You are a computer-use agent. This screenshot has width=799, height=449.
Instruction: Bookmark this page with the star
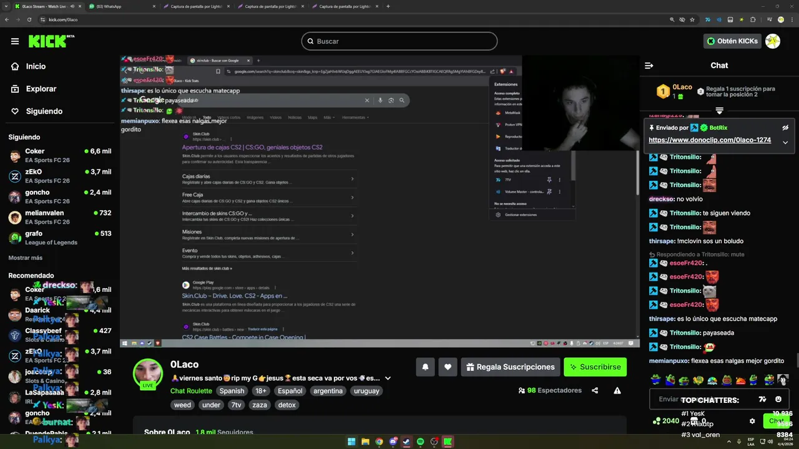click(x=692, y=19)
